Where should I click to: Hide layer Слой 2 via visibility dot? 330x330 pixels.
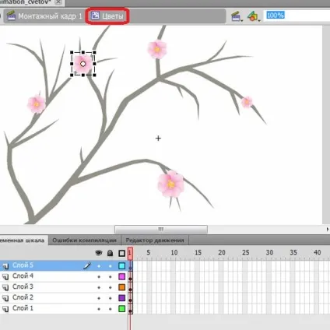(99, 298)
